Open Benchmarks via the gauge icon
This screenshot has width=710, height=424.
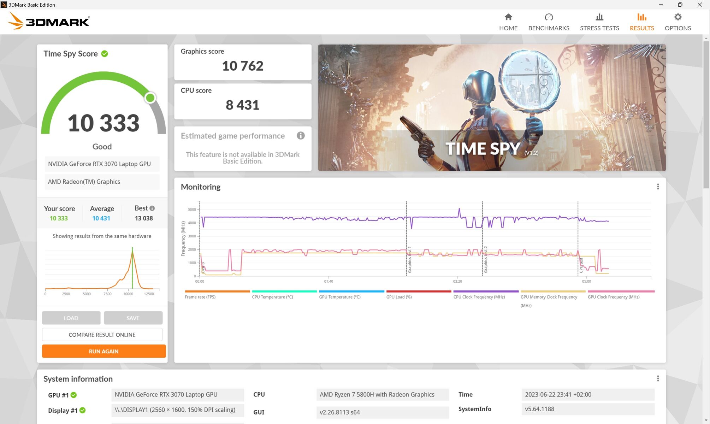click(549, 17)
